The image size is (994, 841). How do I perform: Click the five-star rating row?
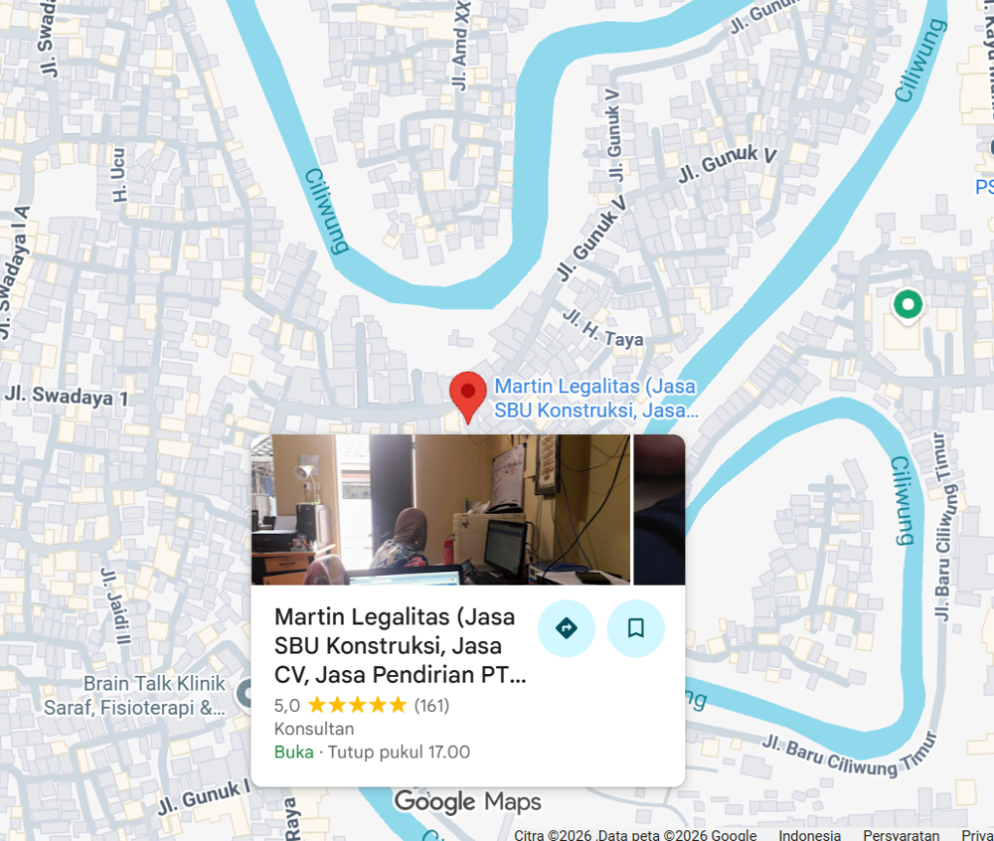pyautogui.click(x=361, y=705)
